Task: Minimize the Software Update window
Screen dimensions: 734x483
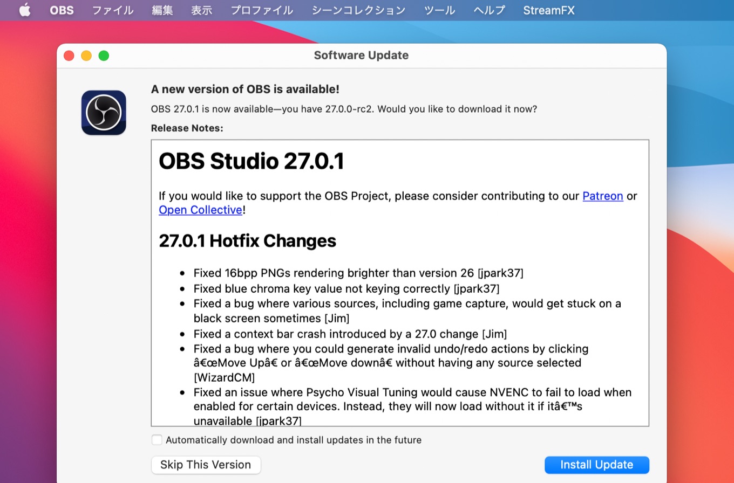Action: [86, 56]
